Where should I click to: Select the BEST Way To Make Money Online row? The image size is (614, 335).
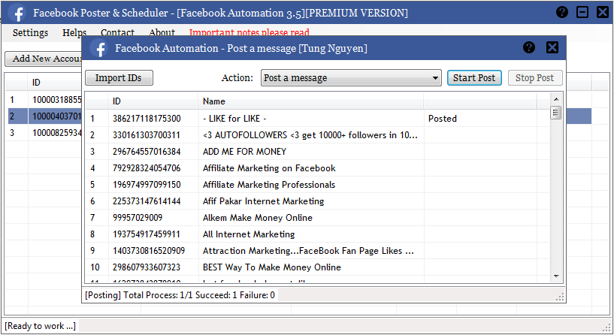(x=271, y=267)
